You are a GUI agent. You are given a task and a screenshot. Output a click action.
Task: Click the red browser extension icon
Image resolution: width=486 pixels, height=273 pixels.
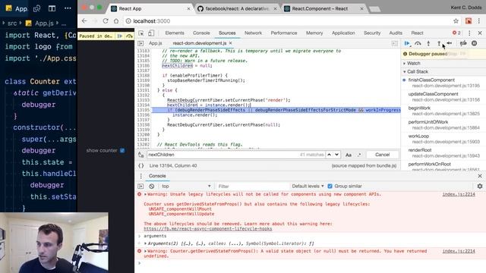point(469,21)
